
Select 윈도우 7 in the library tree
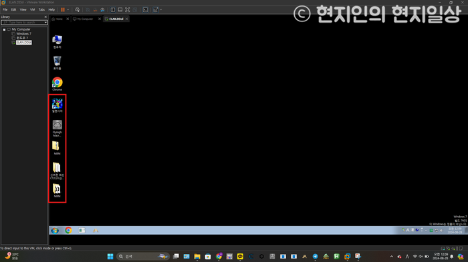[22, 38]
